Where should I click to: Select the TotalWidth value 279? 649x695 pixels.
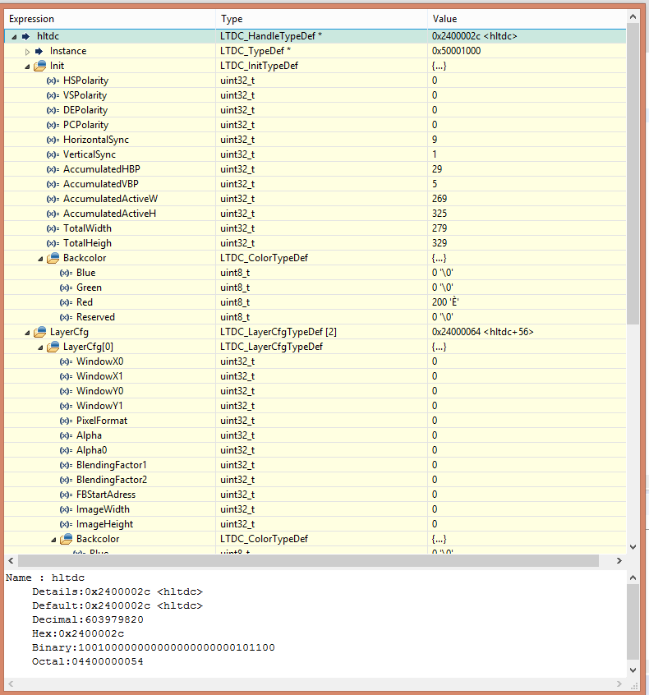coord(440,228)
